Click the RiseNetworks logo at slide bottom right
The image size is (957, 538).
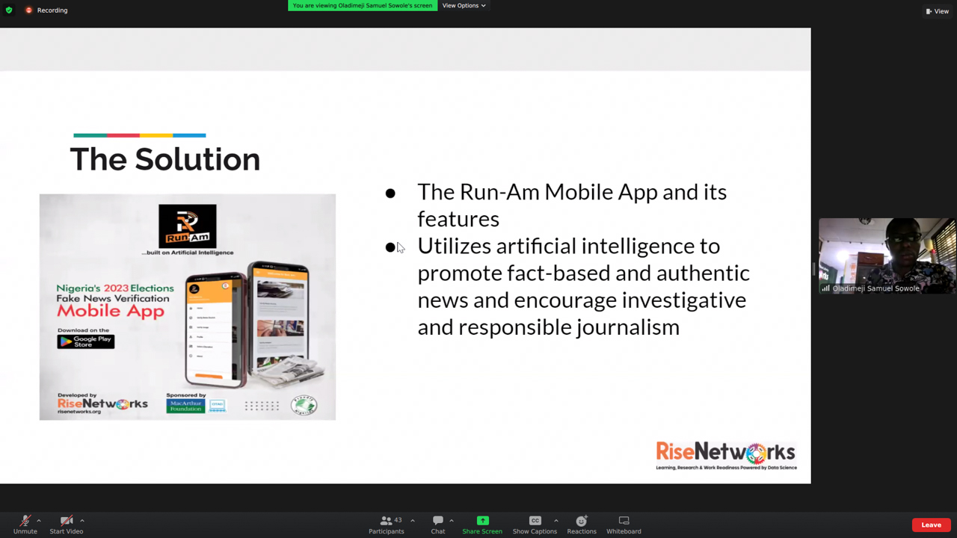point(726,455)
